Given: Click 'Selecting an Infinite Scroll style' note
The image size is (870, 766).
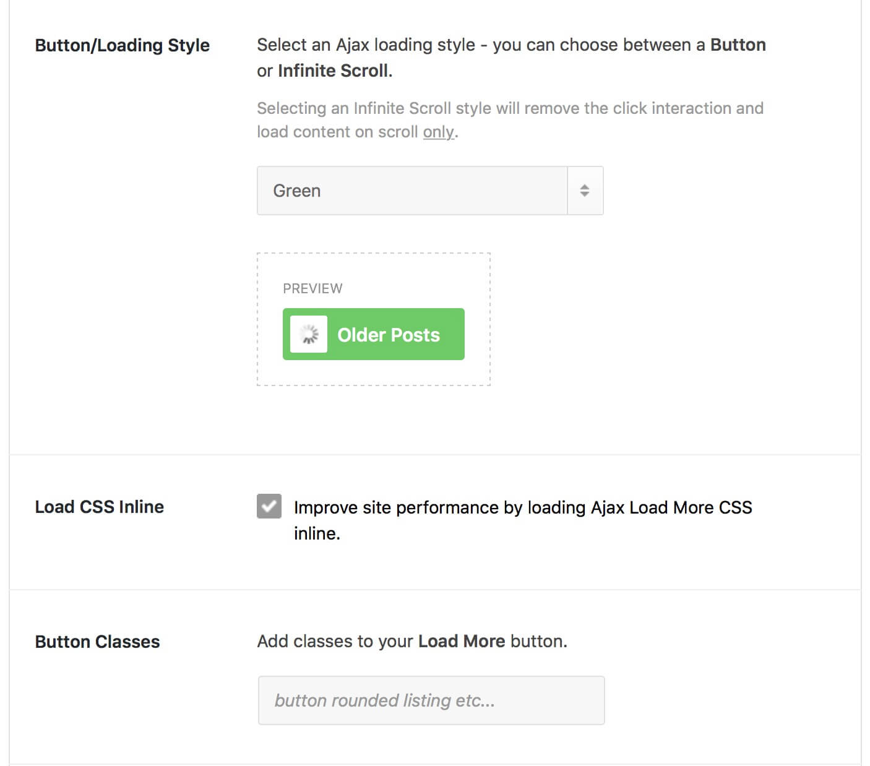Looking at the screenshot, I should pos(510,120).
